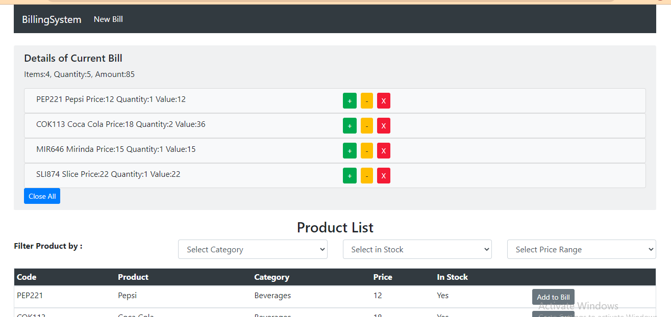
Task: Increase Pepsi quantity with green plus icon
Action: click(x=350, y=100)
